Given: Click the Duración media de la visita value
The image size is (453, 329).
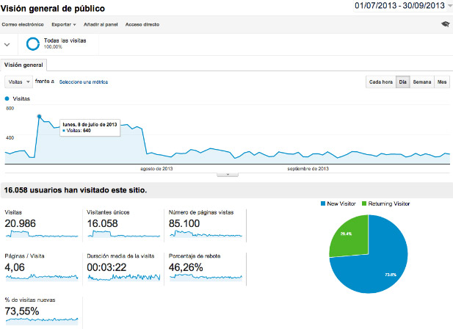Looking at the screenshot, I should coord(106,267).
